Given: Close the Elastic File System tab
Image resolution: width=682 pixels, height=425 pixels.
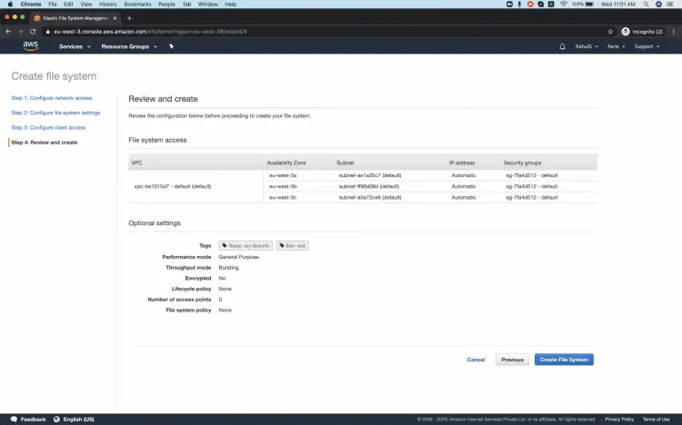Looking at the screenshot, I should pos(115,18).
